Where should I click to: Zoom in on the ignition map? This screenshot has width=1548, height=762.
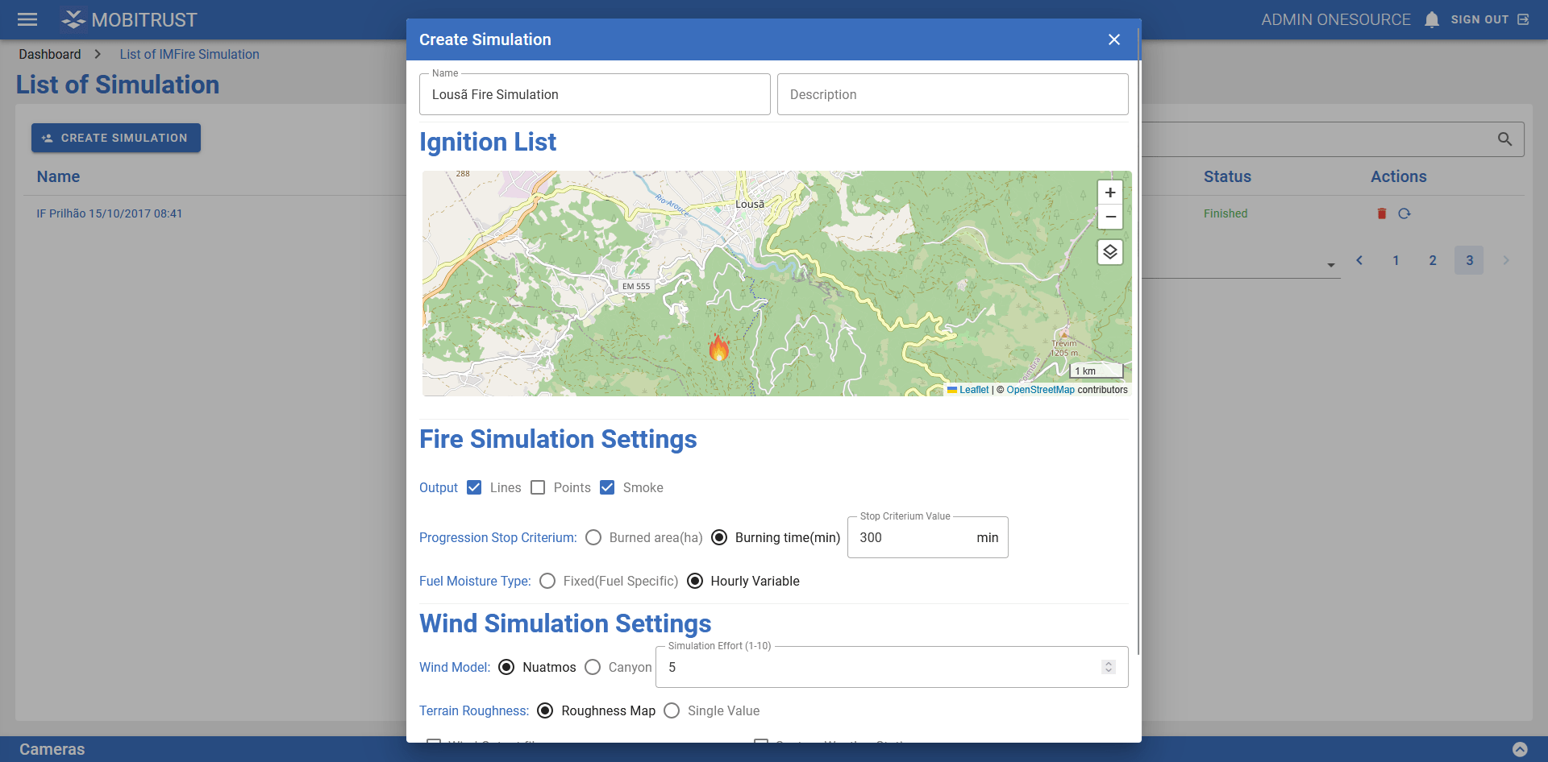point(1110,193)
